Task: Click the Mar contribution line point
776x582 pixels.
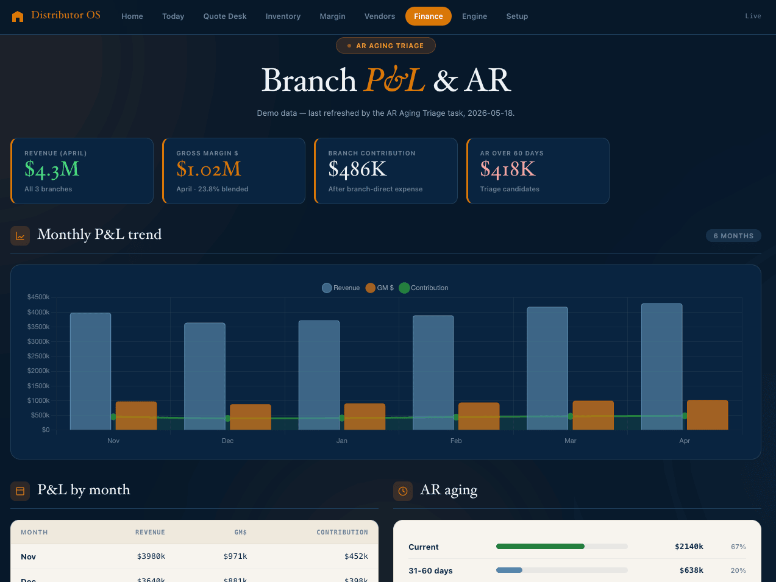Action: pos(570,416)
